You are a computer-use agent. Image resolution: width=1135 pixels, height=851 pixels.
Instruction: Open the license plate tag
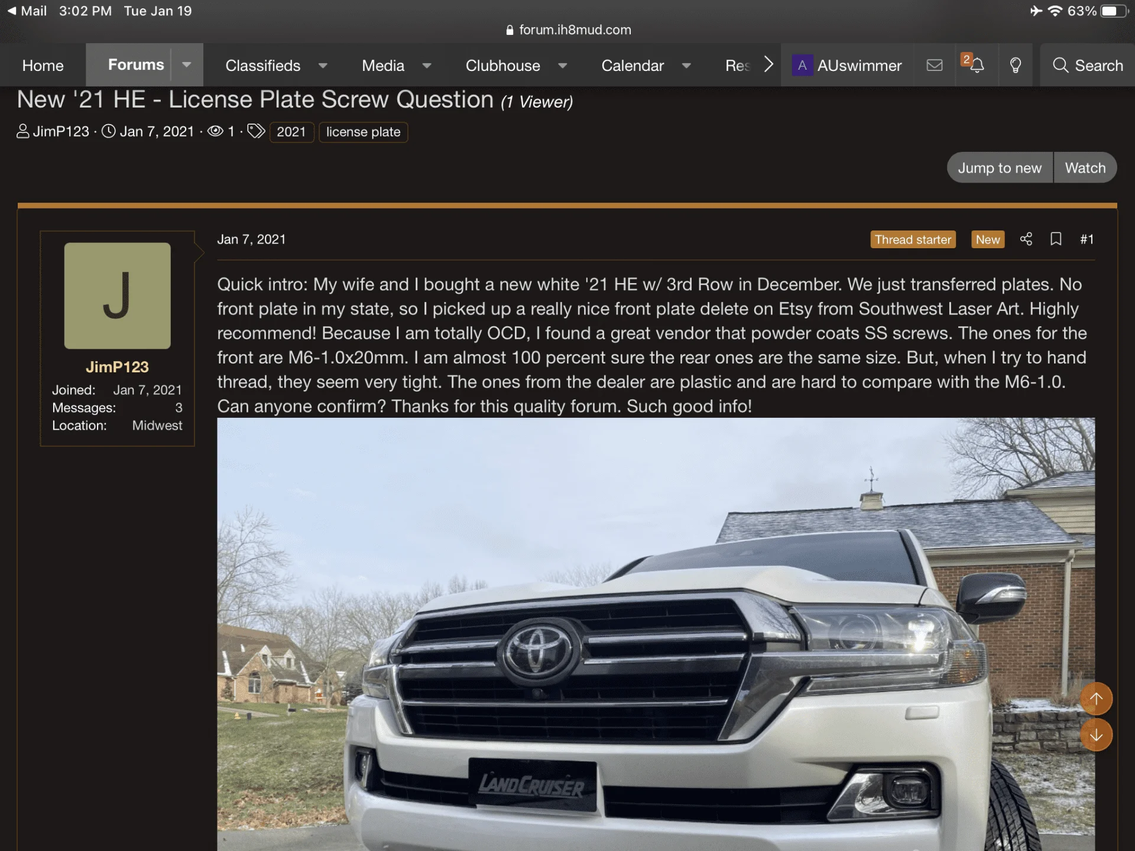point(363,132)
